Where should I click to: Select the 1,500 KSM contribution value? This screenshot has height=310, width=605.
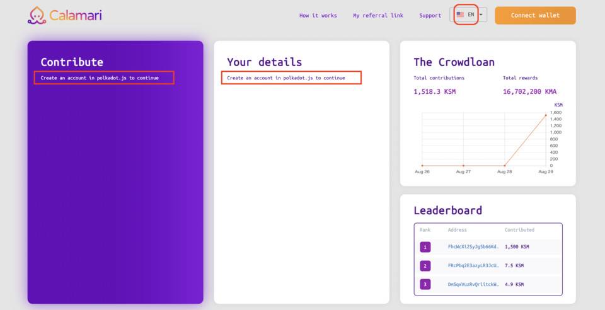tap(517, 247)
